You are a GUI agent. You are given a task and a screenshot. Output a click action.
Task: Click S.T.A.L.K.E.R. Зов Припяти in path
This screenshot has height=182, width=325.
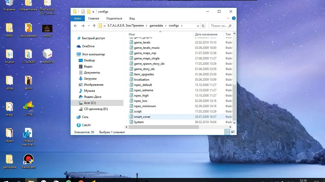125,26
